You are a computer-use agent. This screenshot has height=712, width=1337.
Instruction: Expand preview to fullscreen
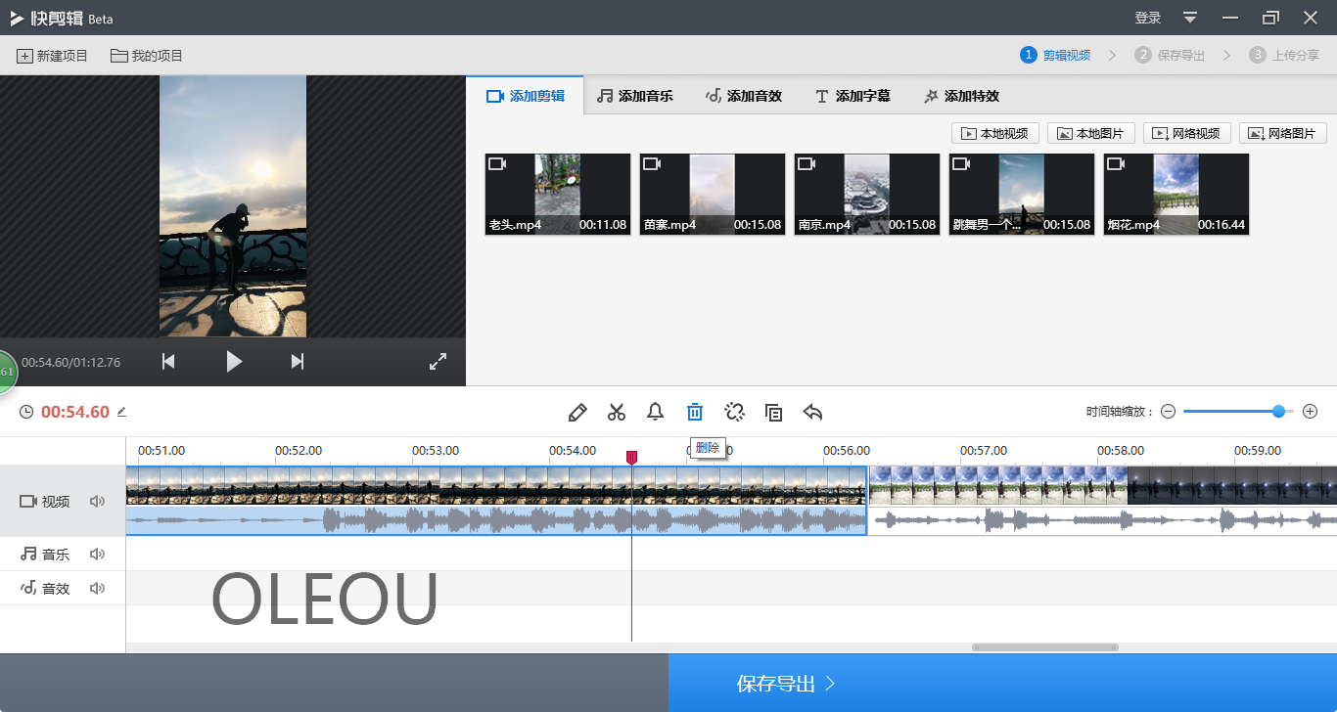pos(438,362)
